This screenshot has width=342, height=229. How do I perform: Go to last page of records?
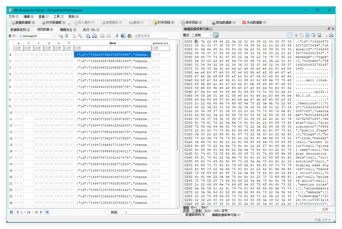point(47,212)
